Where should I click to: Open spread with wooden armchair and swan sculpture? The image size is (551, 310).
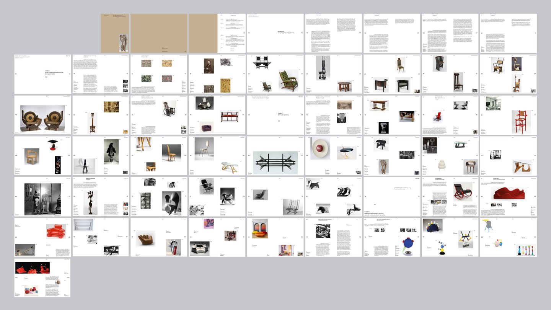click(x=508, y=74)
